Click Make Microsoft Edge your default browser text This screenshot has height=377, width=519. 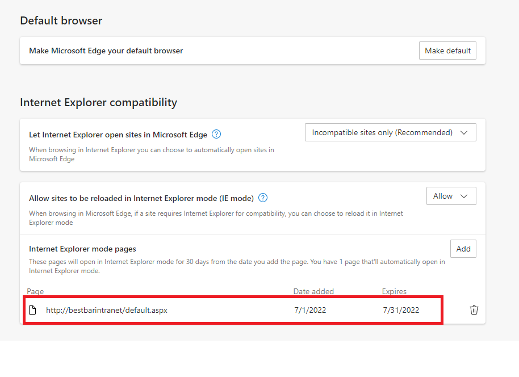[x=106, y=51]
